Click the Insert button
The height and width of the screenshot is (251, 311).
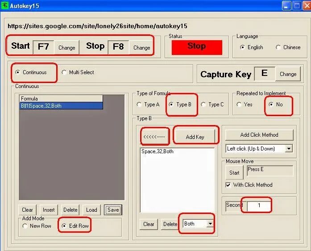pyautogui.click(x=49, y=210)
